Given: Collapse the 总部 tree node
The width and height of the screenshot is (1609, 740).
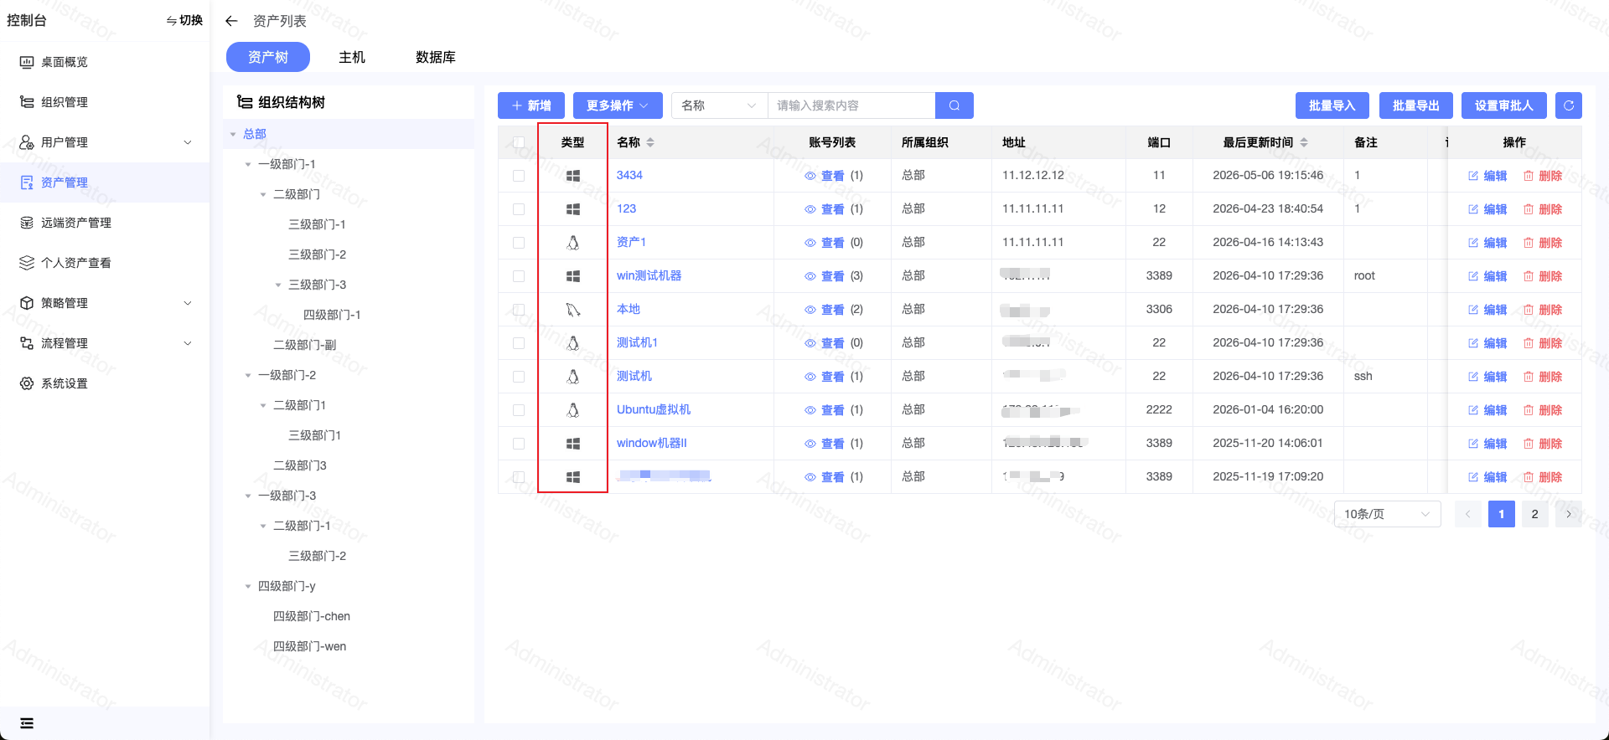Looking at the screenshot, I should (x=234, y=134).
